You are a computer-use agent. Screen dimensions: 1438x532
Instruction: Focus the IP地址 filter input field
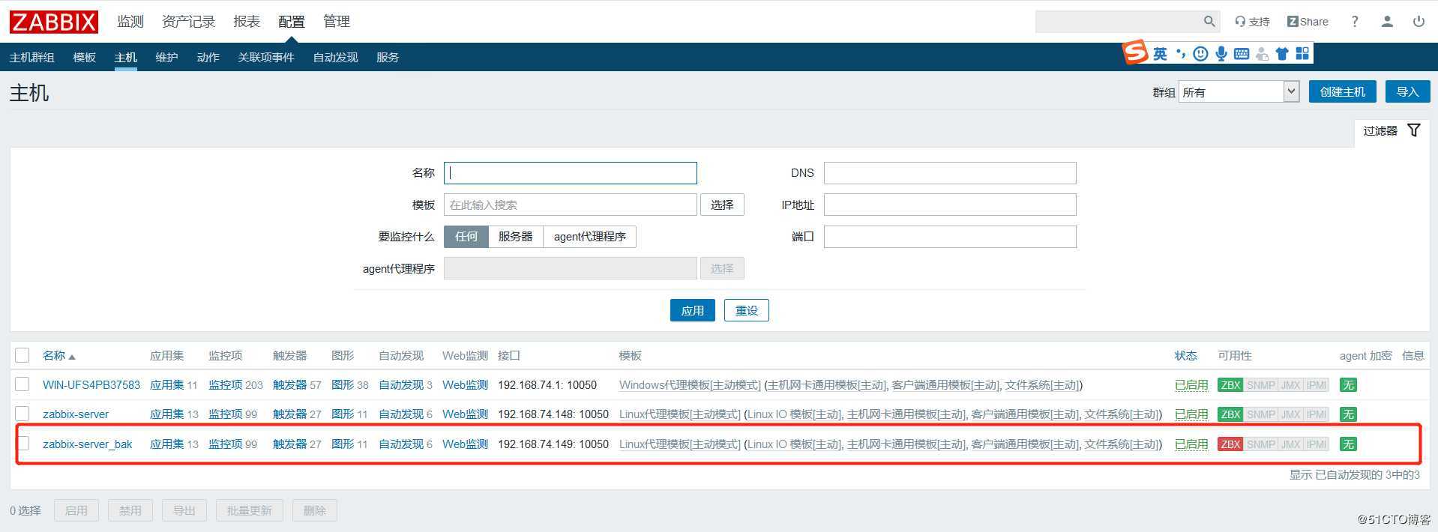pyautogui.click(x=950, y=205)
